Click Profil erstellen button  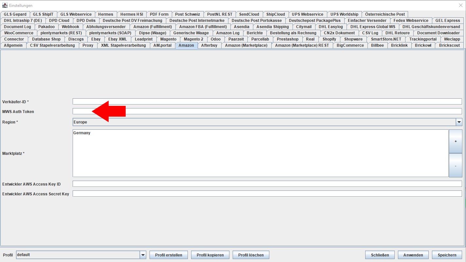(x=169, y=255)
